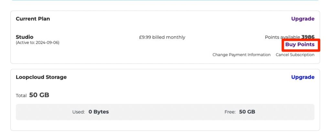Viewport: 331px width, 135px height.
Task: Click the gray storage usage bar center
Action: (165, 112)
